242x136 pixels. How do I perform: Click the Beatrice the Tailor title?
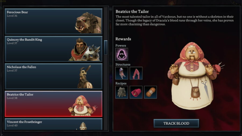tap(132, 12)
